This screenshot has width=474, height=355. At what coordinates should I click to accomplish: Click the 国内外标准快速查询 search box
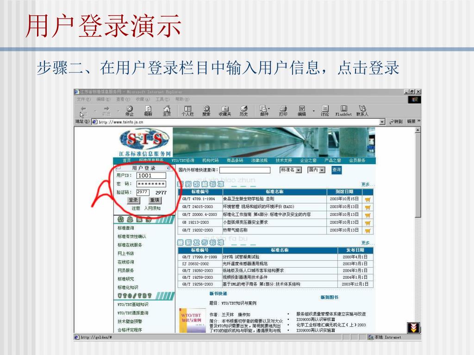point(245,170)
